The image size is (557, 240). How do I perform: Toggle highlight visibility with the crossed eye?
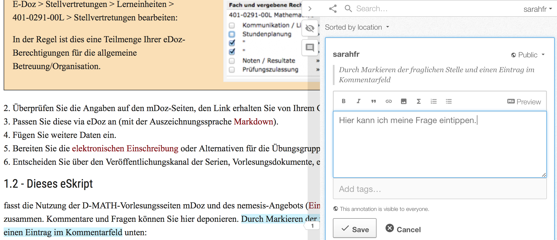310,28
